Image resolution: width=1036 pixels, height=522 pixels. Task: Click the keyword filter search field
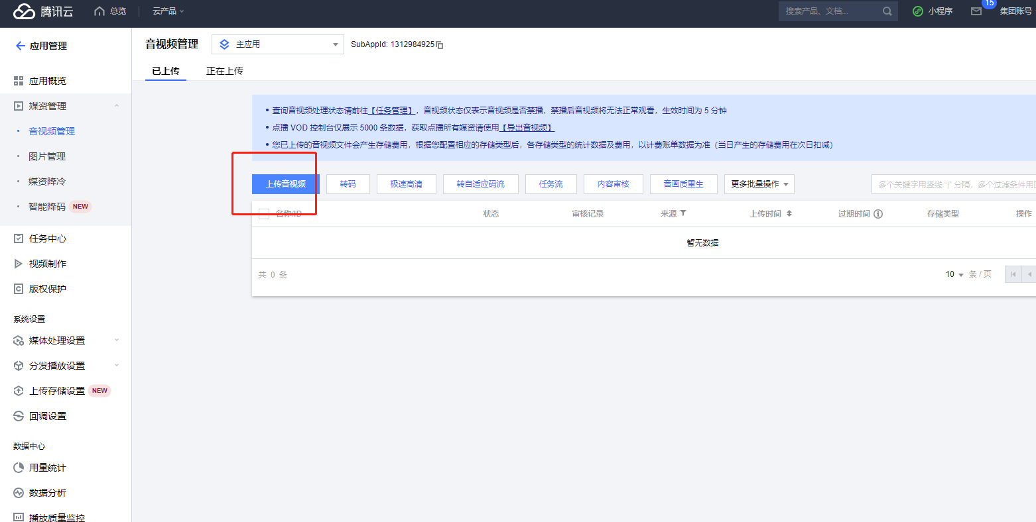point(953,184)
